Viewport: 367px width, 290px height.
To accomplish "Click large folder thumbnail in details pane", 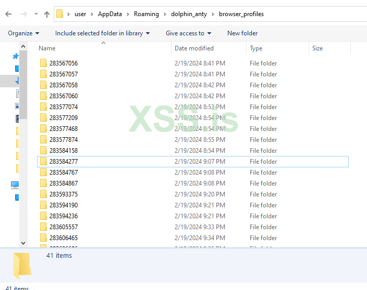I will 22,265.
